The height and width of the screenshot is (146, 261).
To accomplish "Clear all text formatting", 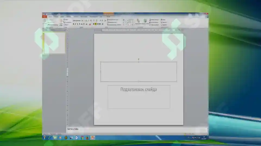I will click(91, 21).
